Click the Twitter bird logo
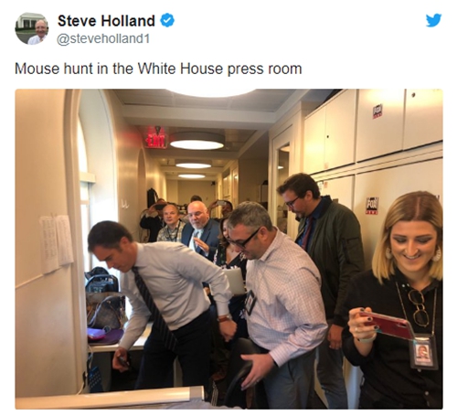Viewport: 457px width, 416px height. (433, 20)
